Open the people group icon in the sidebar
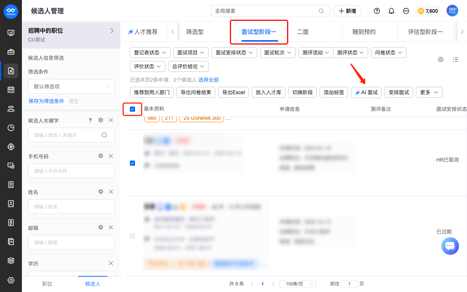Screen dimensions: 467x292 click(x=11, y=109)
